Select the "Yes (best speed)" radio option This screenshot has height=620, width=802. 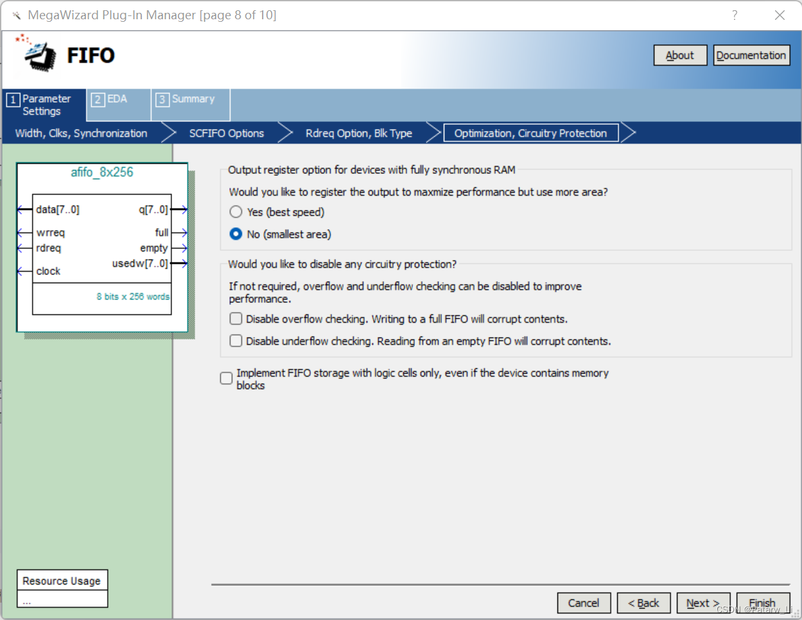click(x=236, y=211)
